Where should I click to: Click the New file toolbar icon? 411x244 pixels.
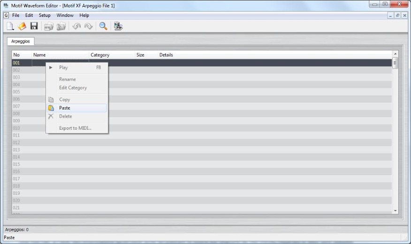[x=10, y=26]
